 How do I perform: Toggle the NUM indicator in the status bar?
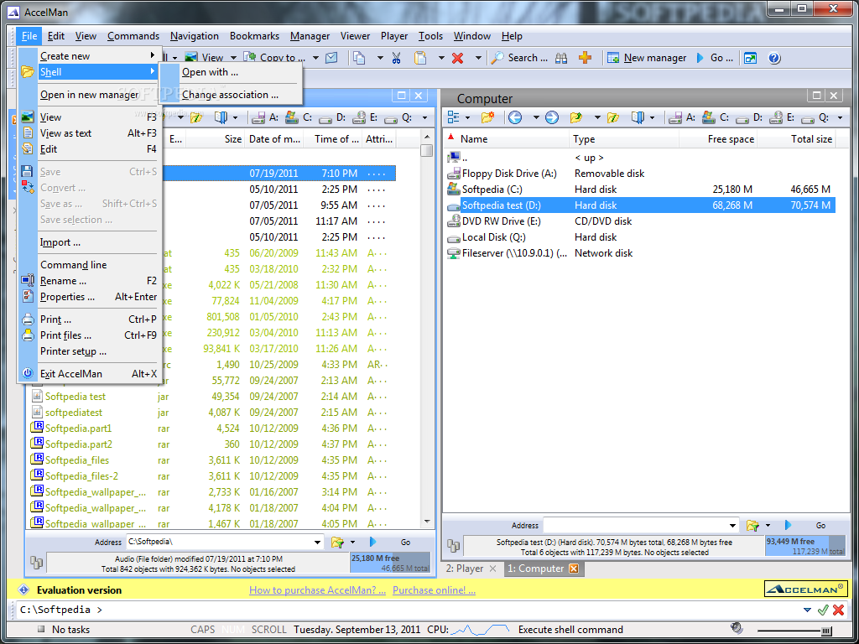coord(233,630)
